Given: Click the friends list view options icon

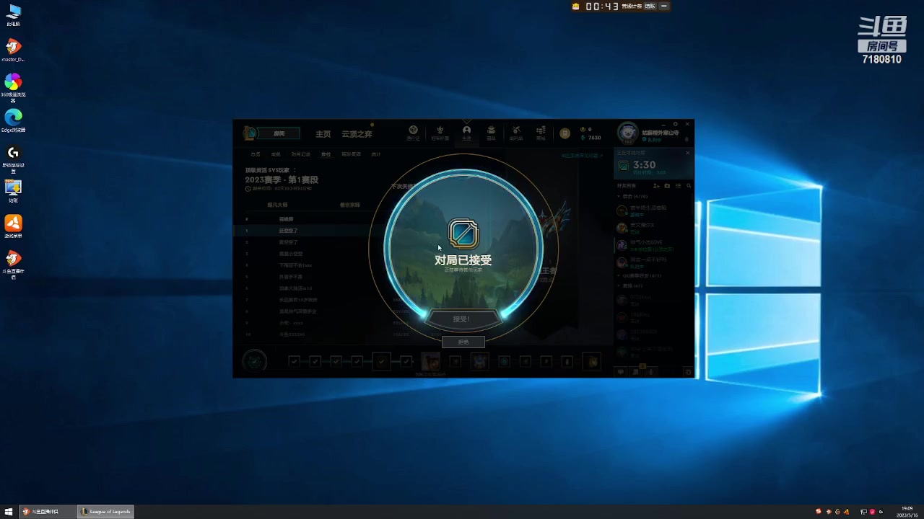Looking at the screenshot, I should pos(678,186).
